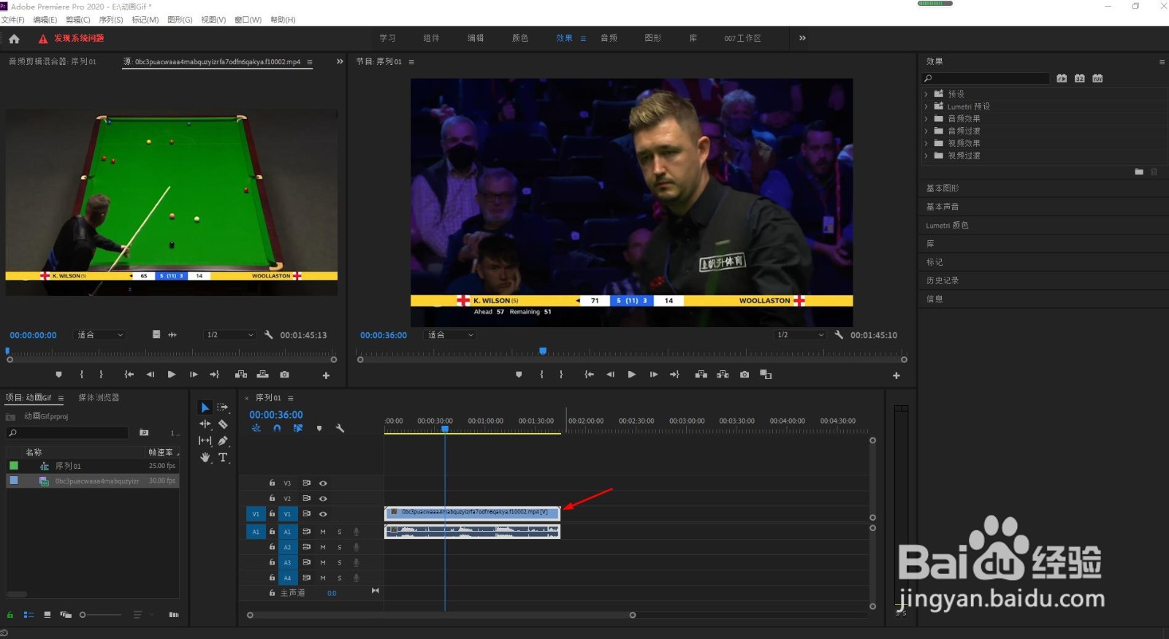Open Source monitor resolution dropdown 1/2
1169x639 pixels.
tap(230, 335)
